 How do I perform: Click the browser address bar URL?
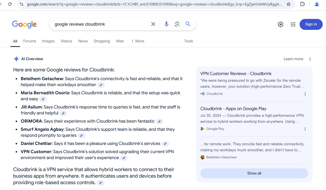point(154,4)
